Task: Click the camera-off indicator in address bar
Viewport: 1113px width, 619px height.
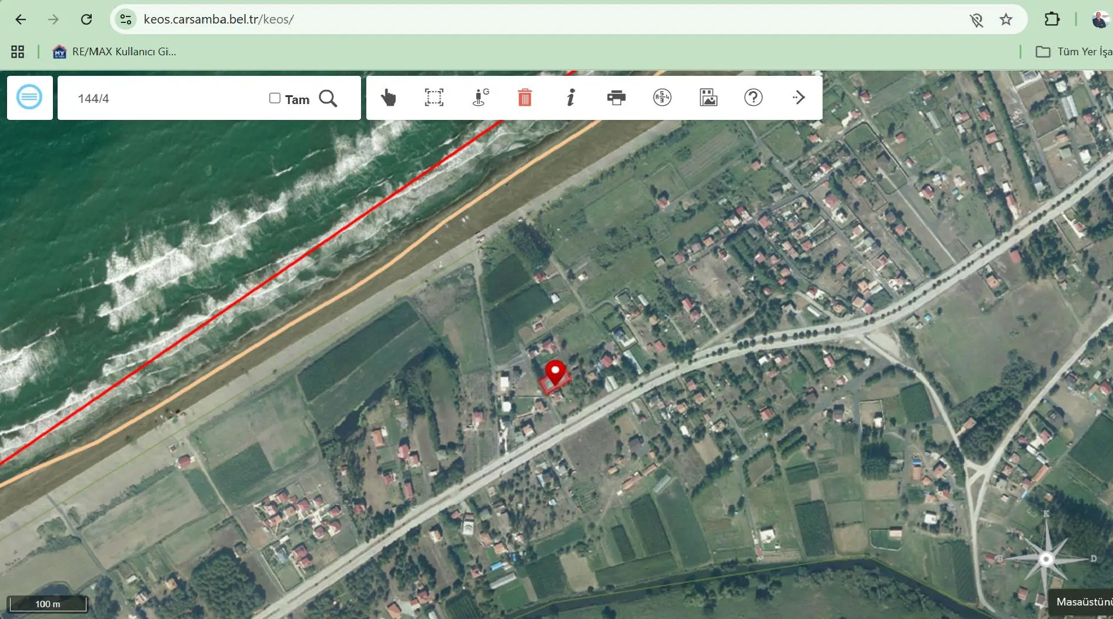Action: [x=976, y=21]
